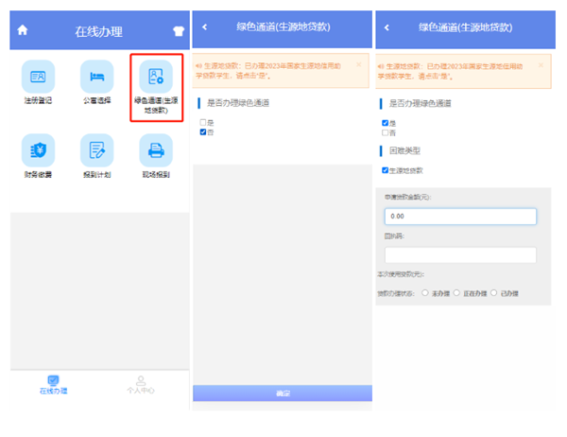The height and width of the screenshot is (437, 567).
Task: Toggle the 生源地贷款 checkbox under 困难类型
Action: [x=385, y=170]
